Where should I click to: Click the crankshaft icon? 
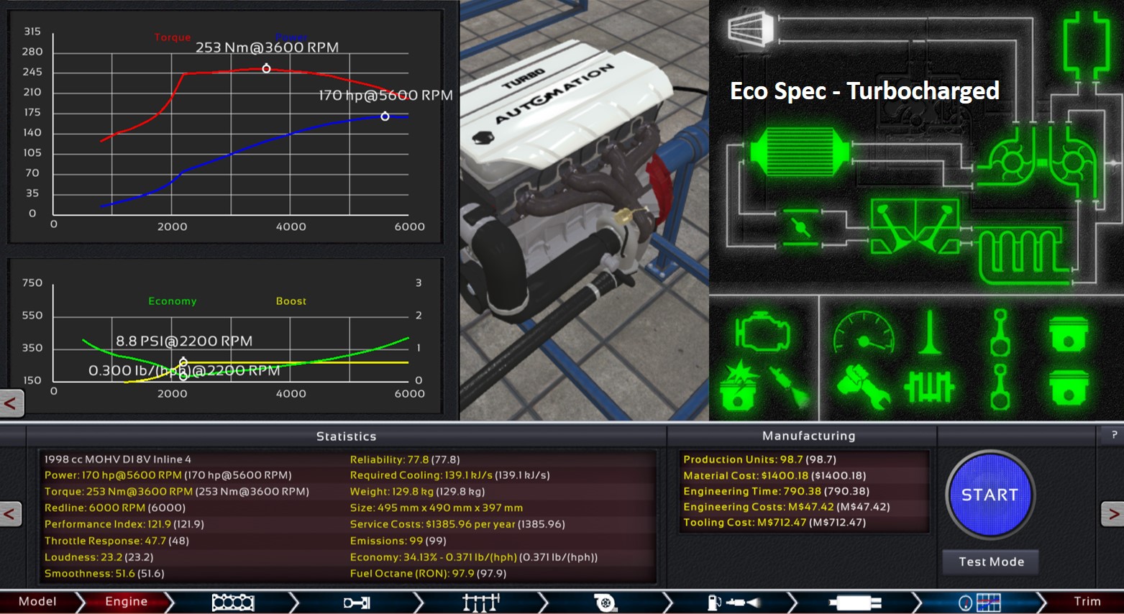[929, 387]
